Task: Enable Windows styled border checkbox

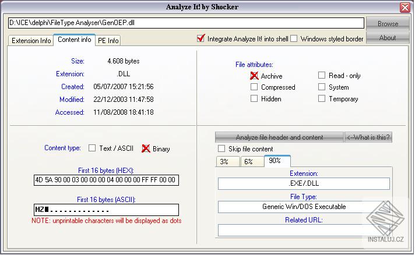Action: click(294, 38)
